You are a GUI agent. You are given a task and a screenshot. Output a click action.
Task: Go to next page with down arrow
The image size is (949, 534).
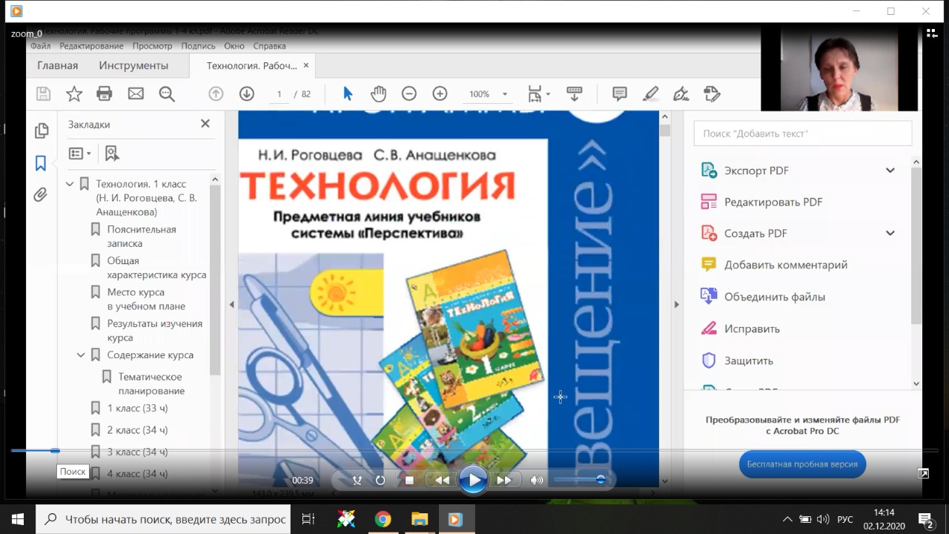point(246,94)
